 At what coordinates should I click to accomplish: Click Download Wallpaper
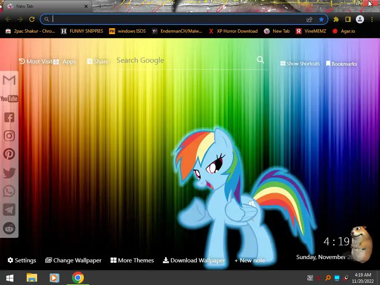tap(194, 260)
